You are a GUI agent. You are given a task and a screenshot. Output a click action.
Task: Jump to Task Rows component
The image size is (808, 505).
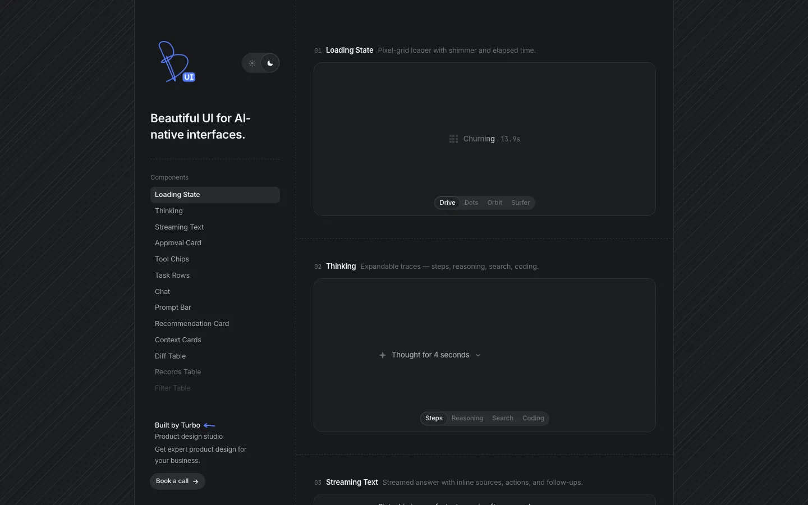click(215, 276)
